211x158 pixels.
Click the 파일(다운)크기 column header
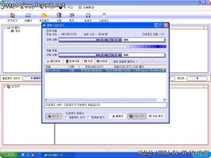(x=118, y=67)
